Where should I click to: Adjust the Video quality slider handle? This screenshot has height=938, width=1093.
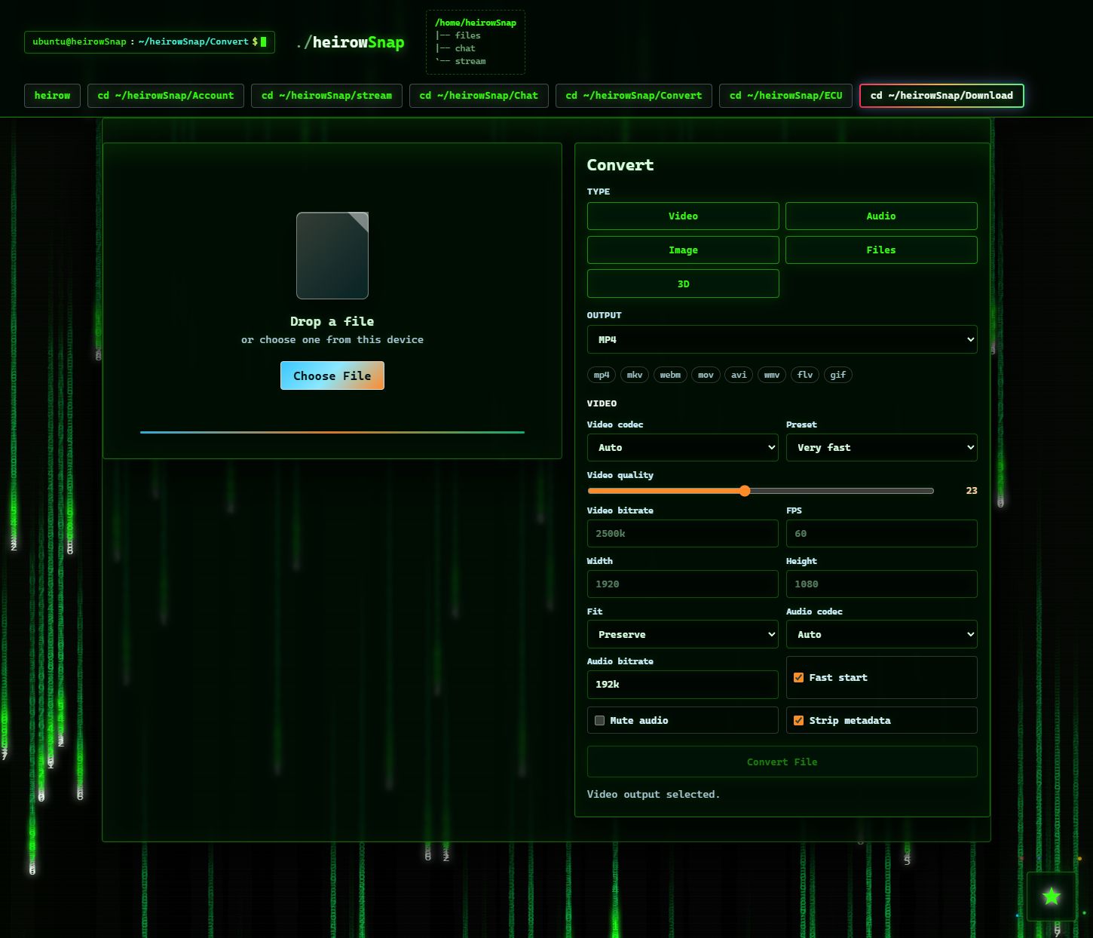pos(745,491)
